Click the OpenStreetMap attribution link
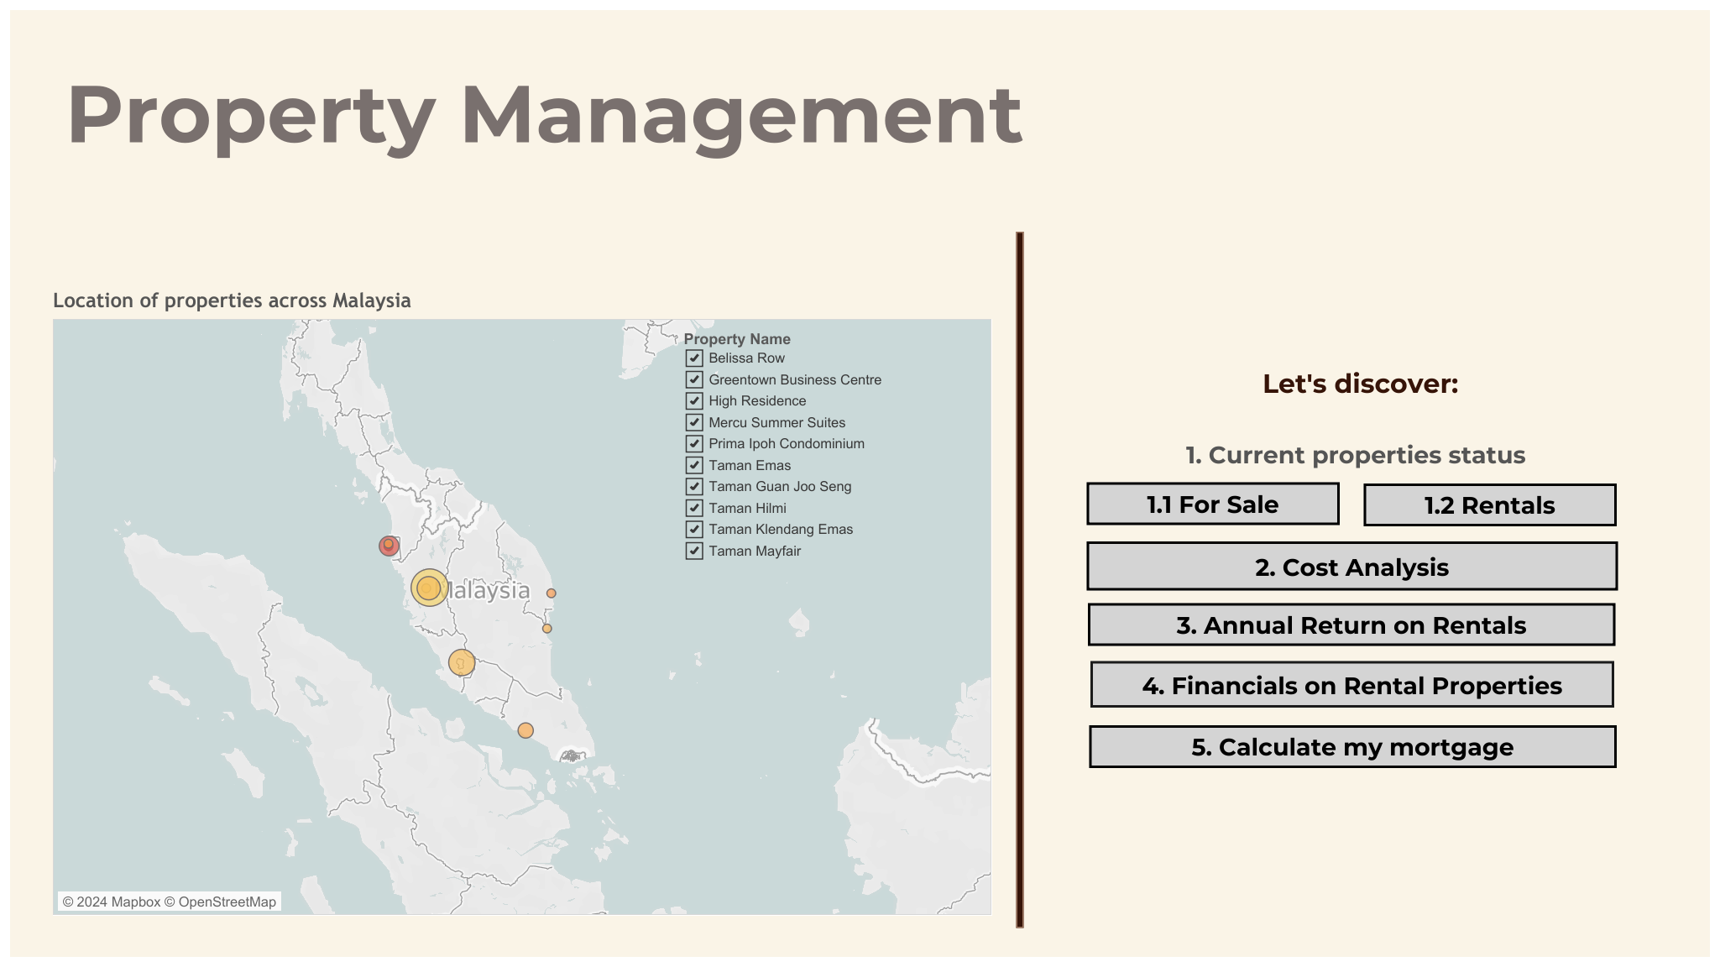The width and height of the screenshot is (1720, 967). pos(220,902)
